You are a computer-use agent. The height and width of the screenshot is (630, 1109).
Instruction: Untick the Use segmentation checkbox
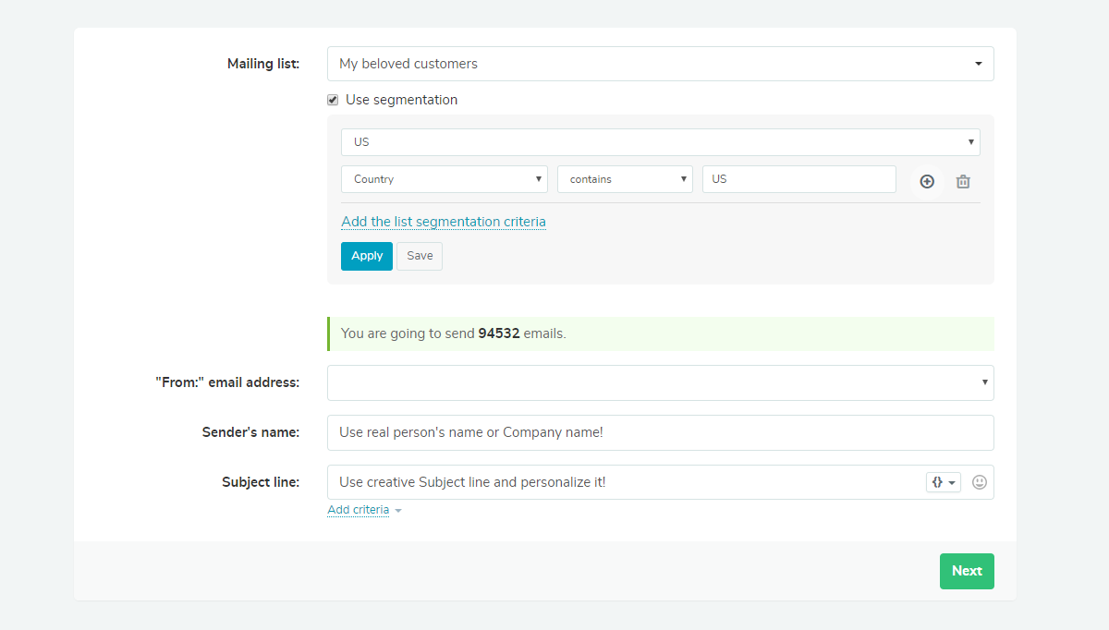pos(333,100)
